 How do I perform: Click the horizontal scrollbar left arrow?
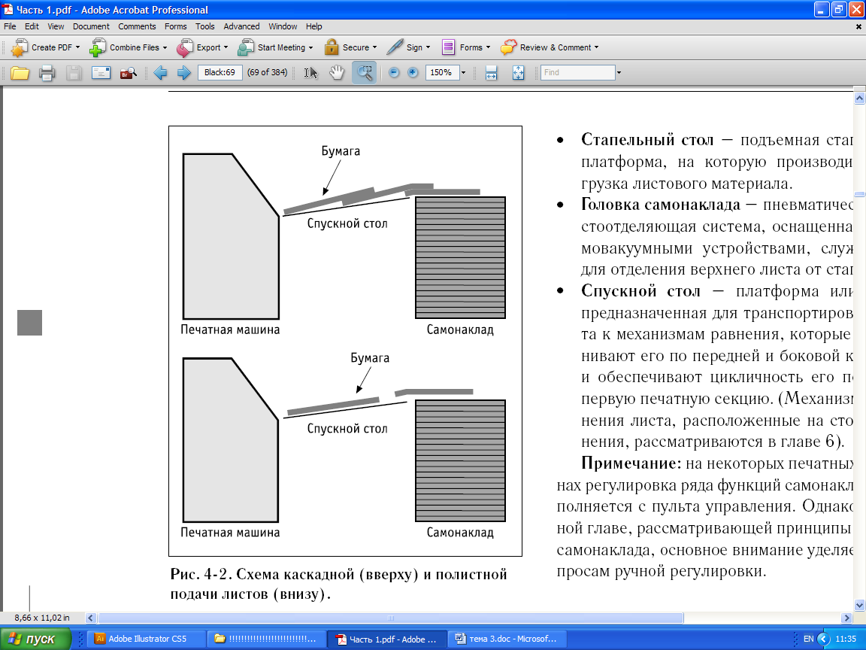(x=91, y=618)
